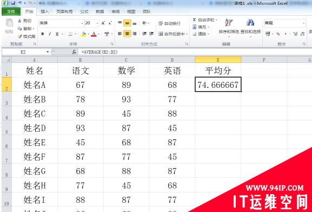312x212 pixels.
Task: Toggle Bold formatting button
Action: click(x=42, y=34)
